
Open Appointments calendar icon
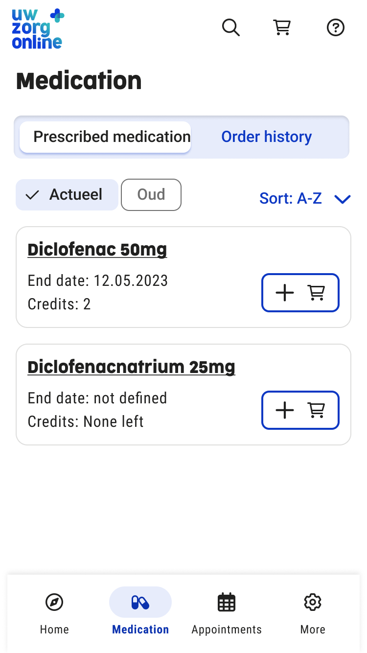[x=227, y=602]
